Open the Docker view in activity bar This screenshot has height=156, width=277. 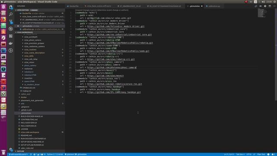click(11, 43)
